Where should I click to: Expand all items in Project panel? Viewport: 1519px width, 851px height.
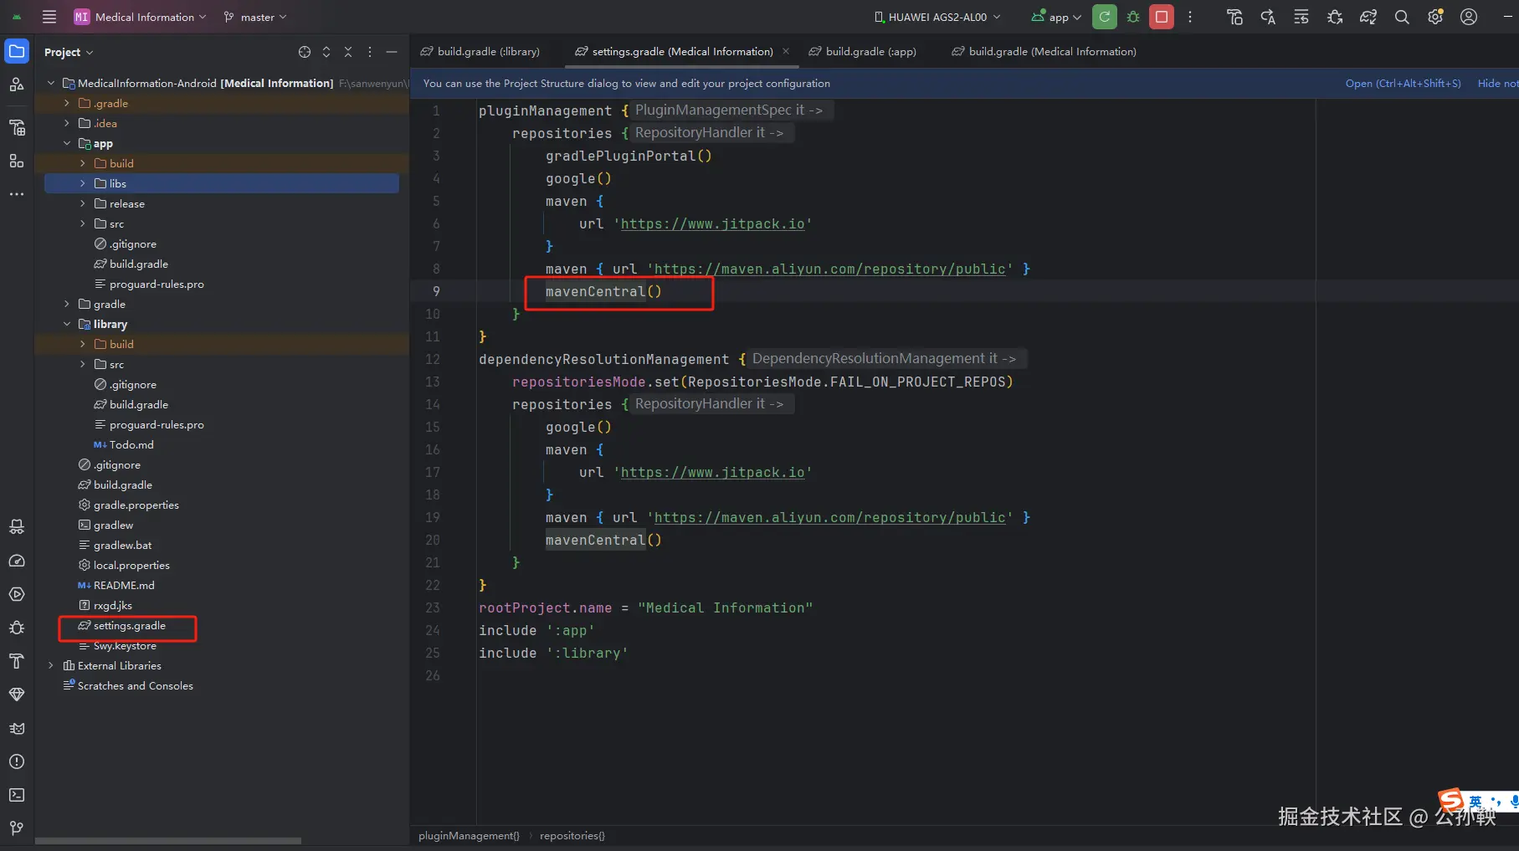click(326, 52)
